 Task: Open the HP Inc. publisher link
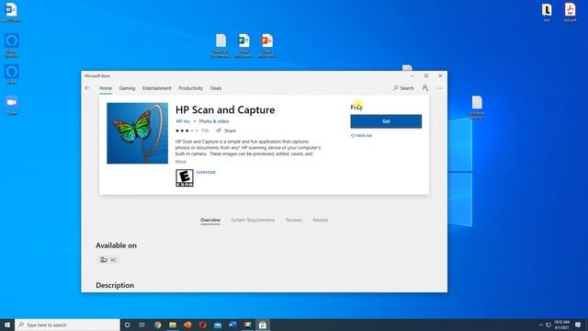[x=183, y=121]
